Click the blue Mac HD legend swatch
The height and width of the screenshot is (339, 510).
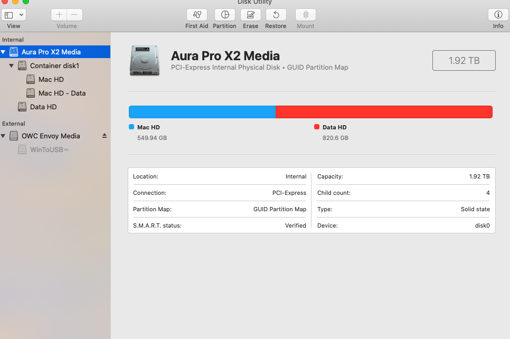coord(131,127)
